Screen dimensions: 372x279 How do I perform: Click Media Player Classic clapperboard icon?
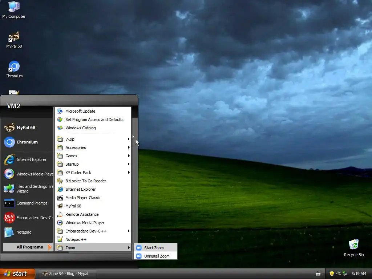[x=60, y=198]
